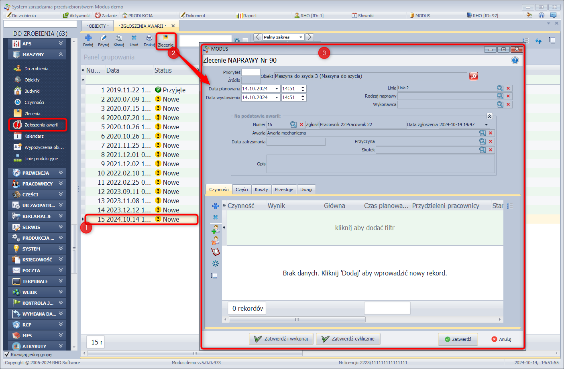Toggle Rozwijaj jedną grupę checkbox

pos(7,355)
